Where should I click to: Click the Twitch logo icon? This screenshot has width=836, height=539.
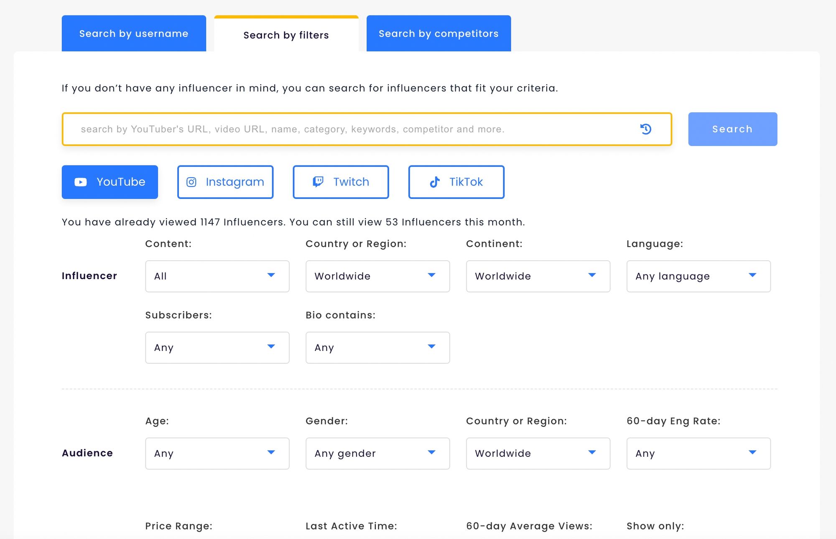tap(318, 182)
